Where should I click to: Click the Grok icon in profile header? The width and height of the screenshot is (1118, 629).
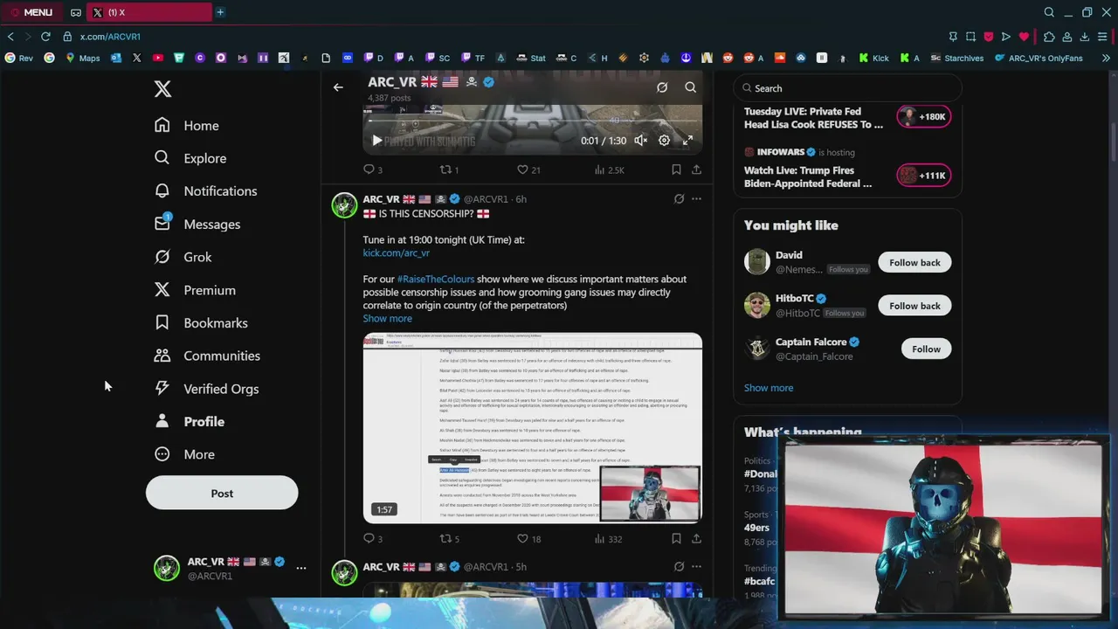pyautogui.click(x=662, y=87)
